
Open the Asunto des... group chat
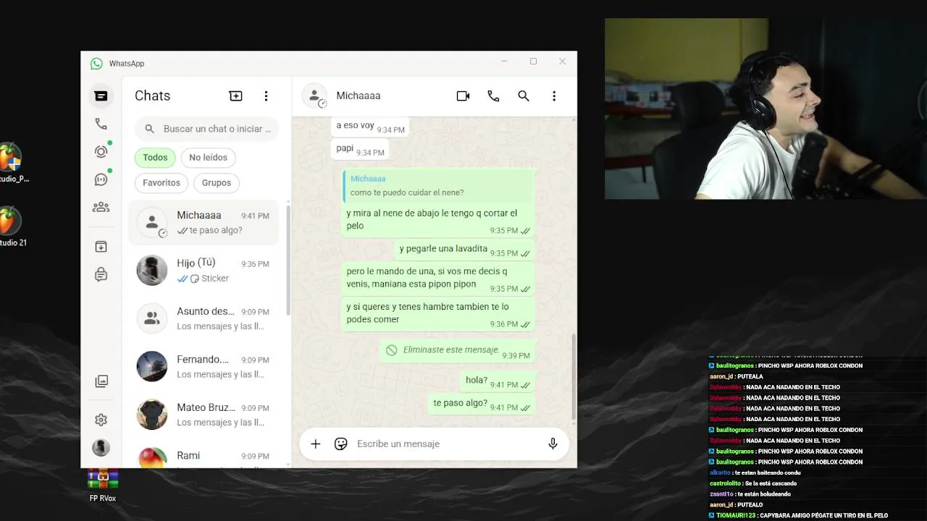point(204,318)
